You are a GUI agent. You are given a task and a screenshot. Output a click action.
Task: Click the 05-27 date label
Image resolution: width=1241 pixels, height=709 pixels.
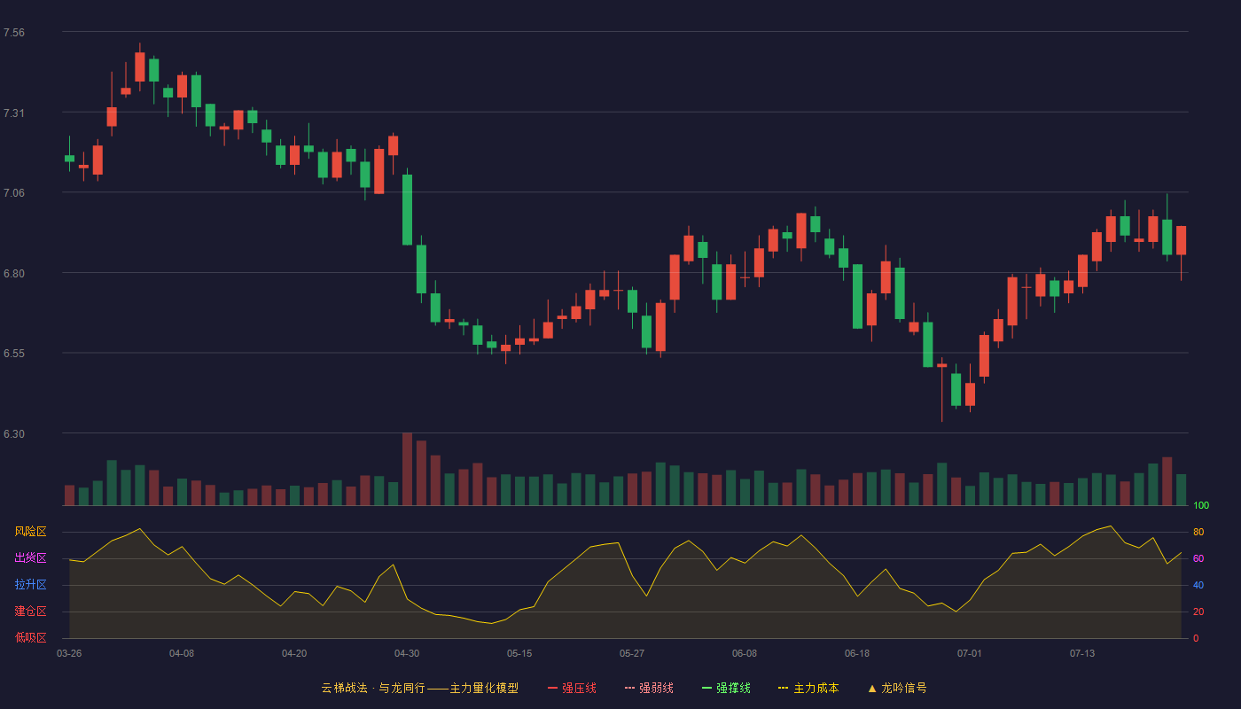(632, 653)
